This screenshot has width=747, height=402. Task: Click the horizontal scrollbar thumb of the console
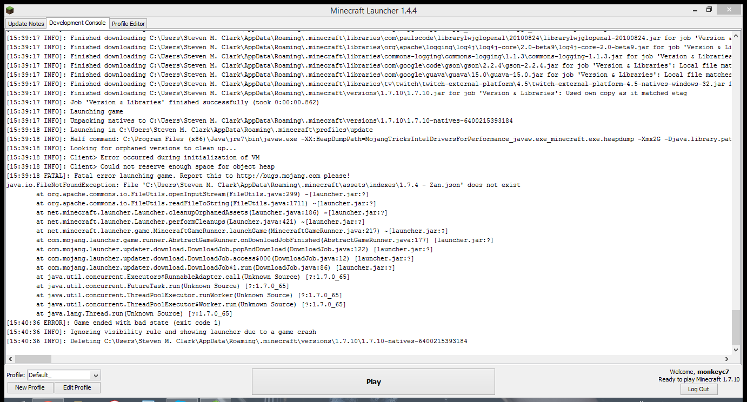point(33,359)
